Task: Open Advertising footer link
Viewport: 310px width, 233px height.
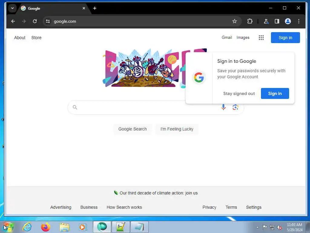Action: (x=61, y=207)
